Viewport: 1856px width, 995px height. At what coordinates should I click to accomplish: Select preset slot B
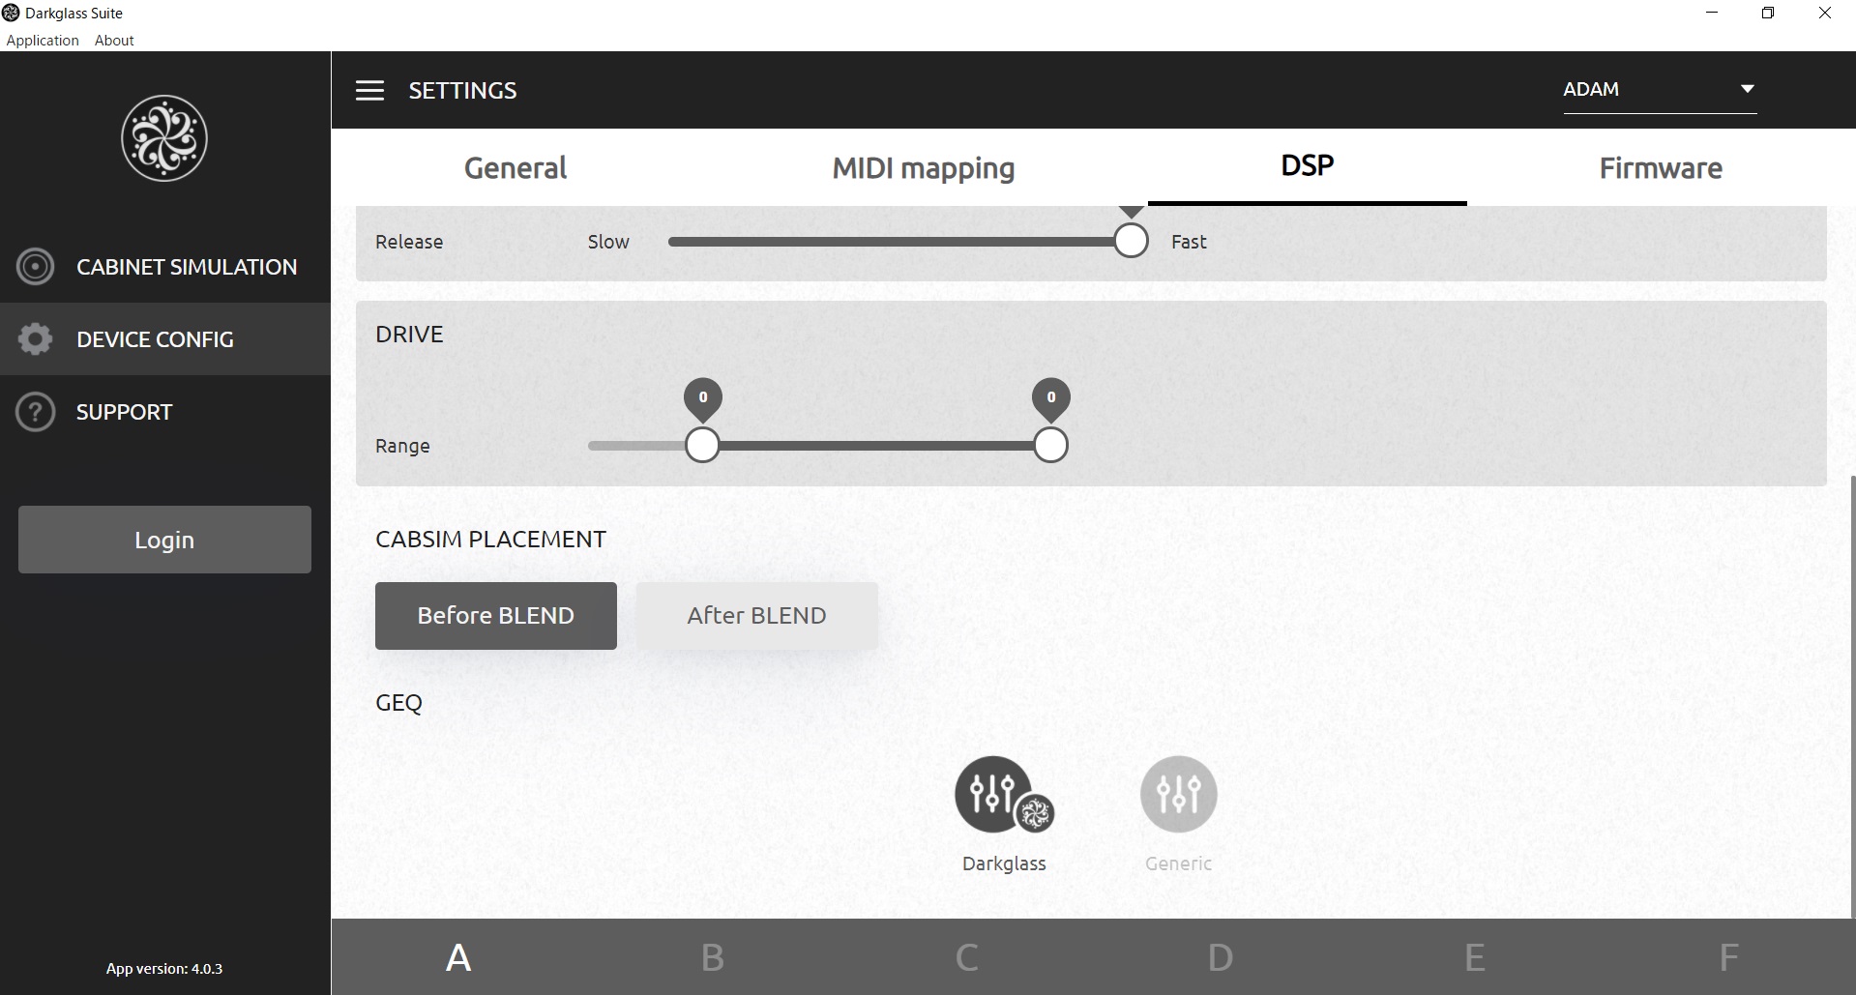click(x=713, y=957)
